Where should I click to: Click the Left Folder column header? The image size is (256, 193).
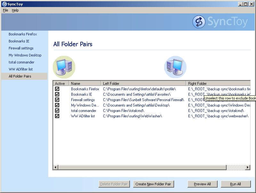pyautogui.click(x=143, y=83)
